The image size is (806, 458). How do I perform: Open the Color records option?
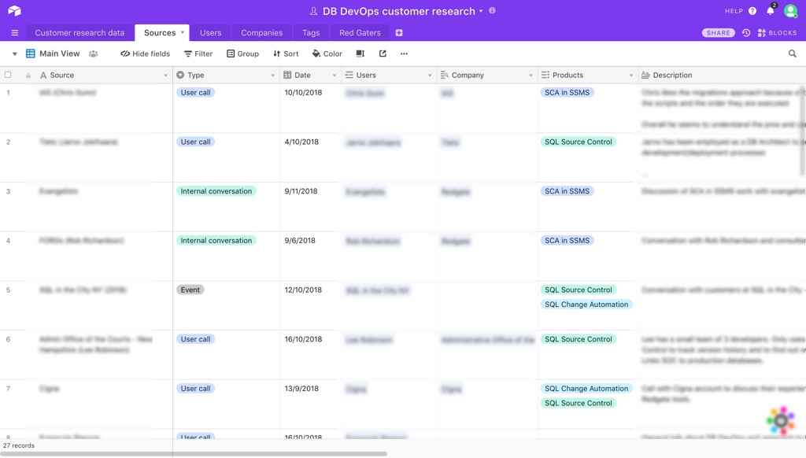click(327, 54)
